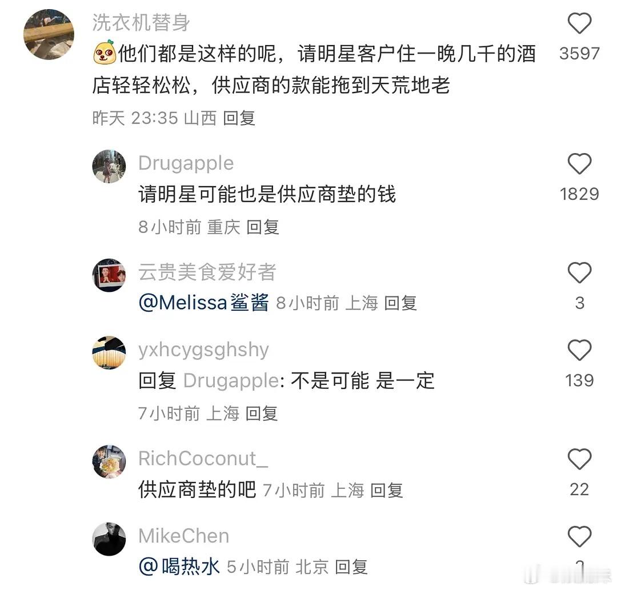617x590 pixels.
Task: Open Drugapple's avatar picture
Action: tap(109, 166)
